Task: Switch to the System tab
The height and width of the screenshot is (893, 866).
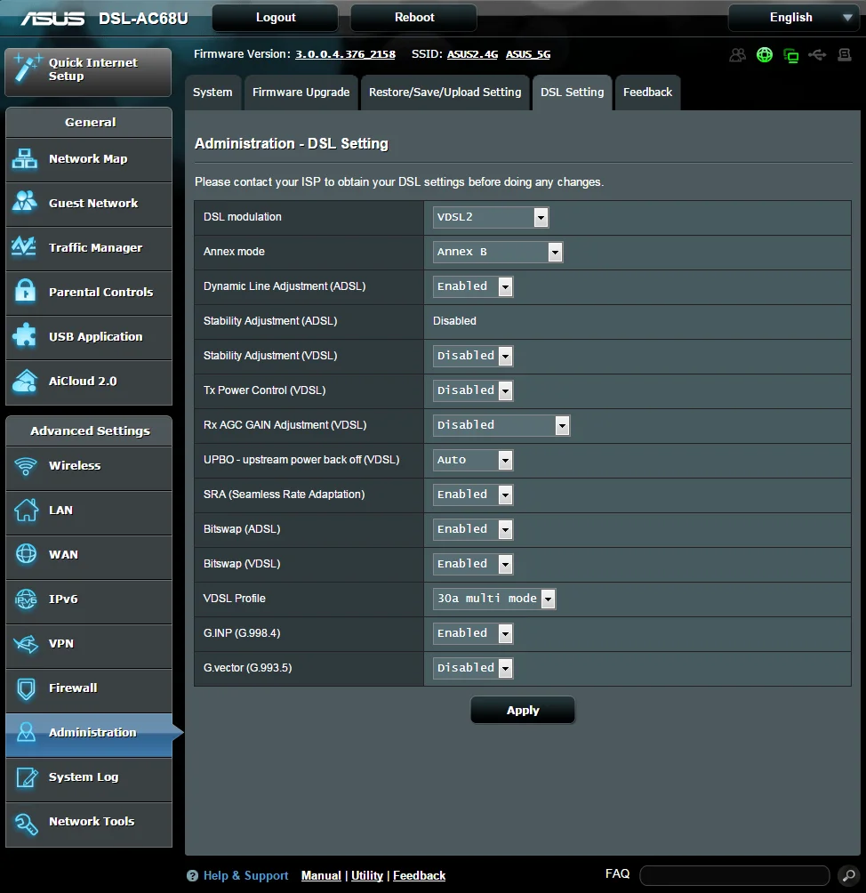Action: tap(212, 93)
